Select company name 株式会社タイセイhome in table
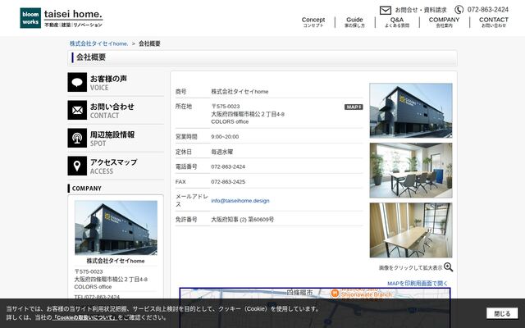 pos(240,91)
